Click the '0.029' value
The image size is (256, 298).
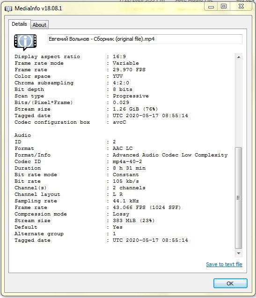click(x=121, y=103)
